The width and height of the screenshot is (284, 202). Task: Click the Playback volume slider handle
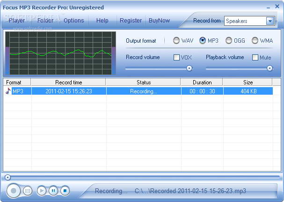(269, 68)
